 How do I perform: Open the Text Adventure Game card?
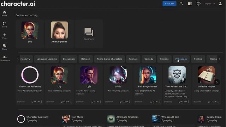pos(177,85)
